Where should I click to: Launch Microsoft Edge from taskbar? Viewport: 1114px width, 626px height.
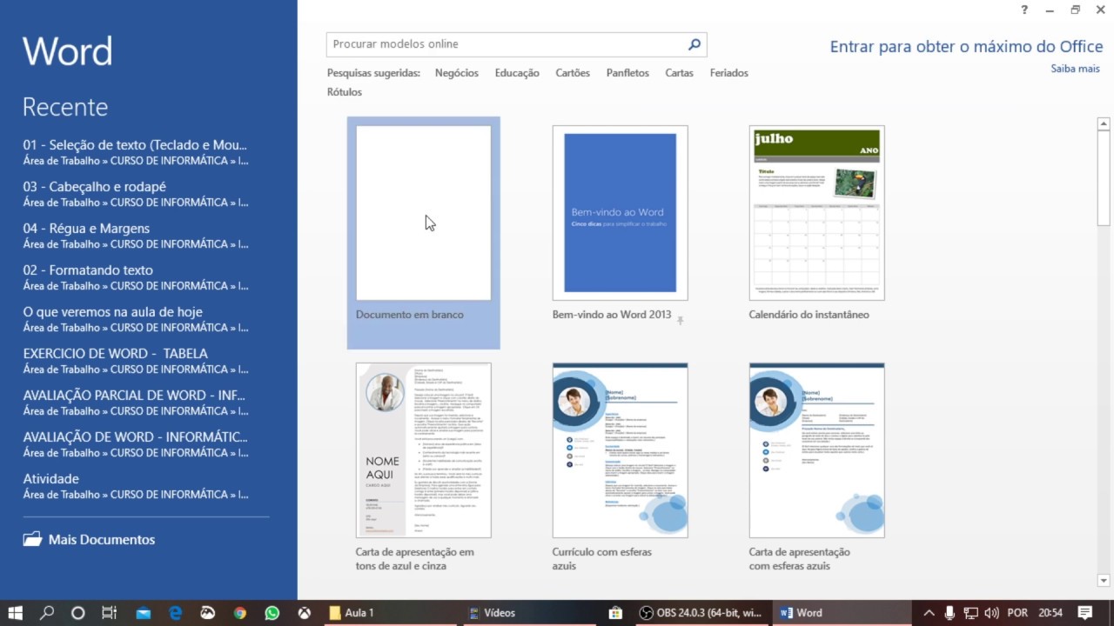[176, 613]
